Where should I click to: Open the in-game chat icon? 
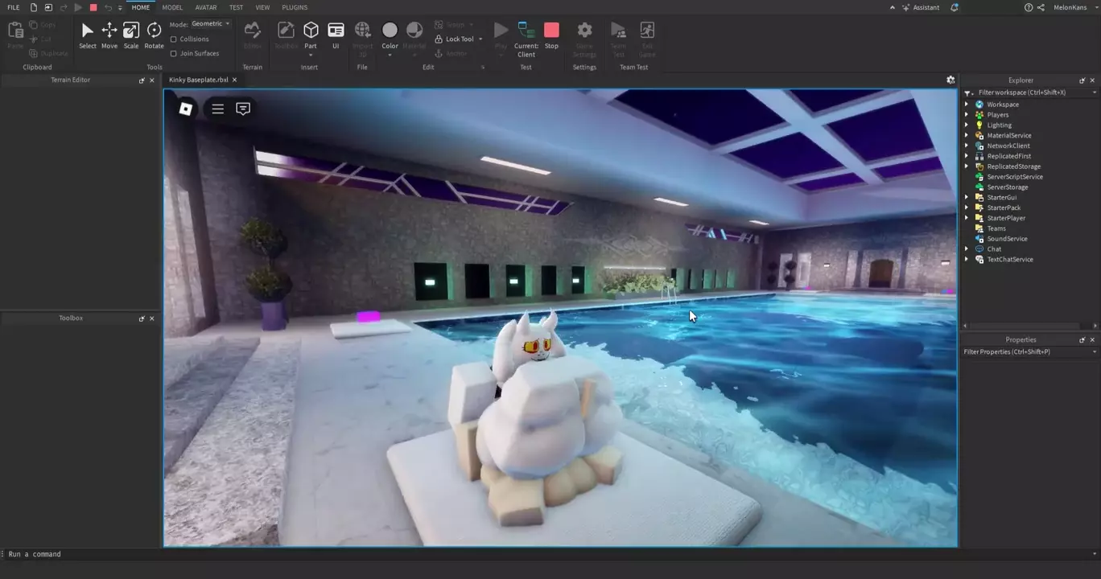click(x=243, y=109)
